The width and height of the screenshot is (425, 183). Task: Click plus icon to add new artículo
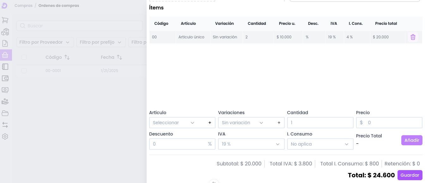(209, 123)
